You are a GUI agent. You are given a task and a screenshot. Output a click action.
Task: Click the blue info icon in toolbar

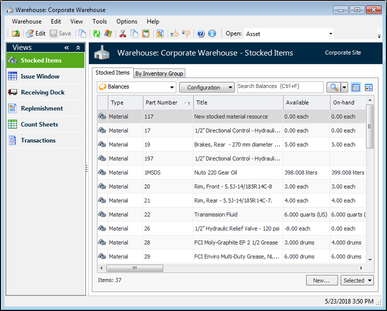[x=212, y=33]
